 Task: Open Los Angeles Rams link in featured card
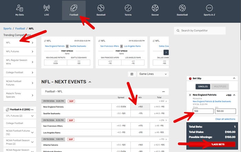pyautogui.click(x=132, y=46)
